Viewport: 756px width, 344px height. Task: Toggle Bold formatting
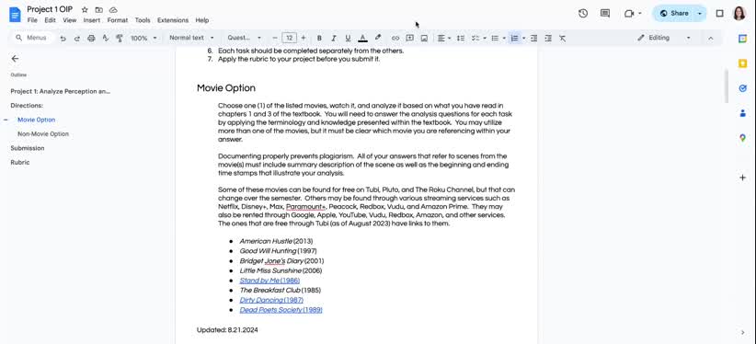[x=319, y=38]
